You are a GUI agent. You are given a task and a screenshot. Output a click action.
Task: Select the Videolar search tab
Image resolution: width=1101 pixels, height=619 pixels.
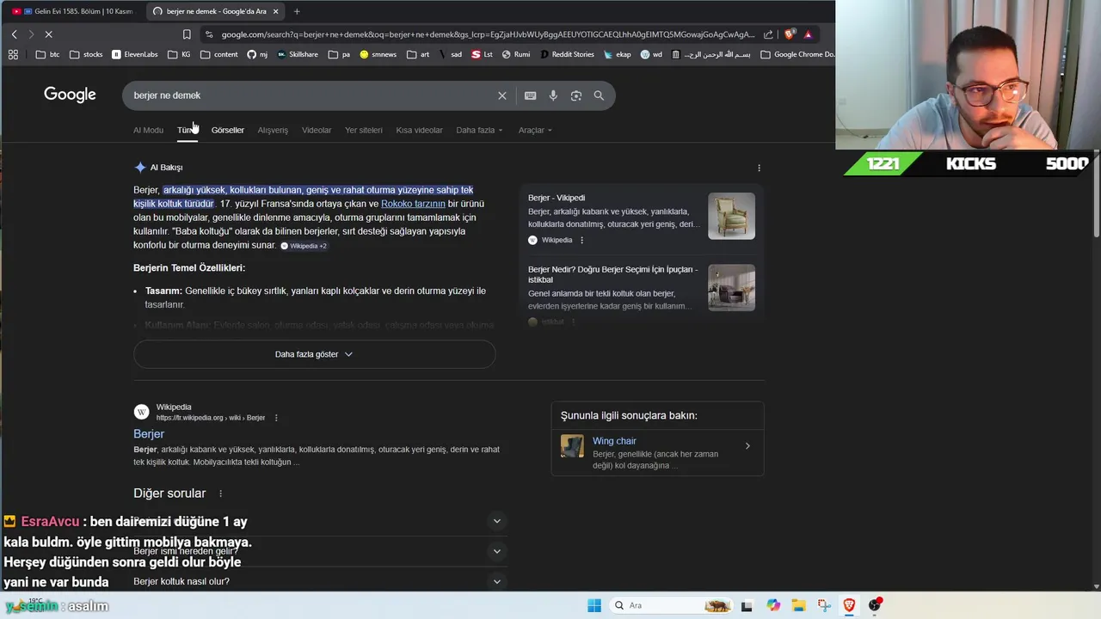pyautogui.click(x=317, y=130)
